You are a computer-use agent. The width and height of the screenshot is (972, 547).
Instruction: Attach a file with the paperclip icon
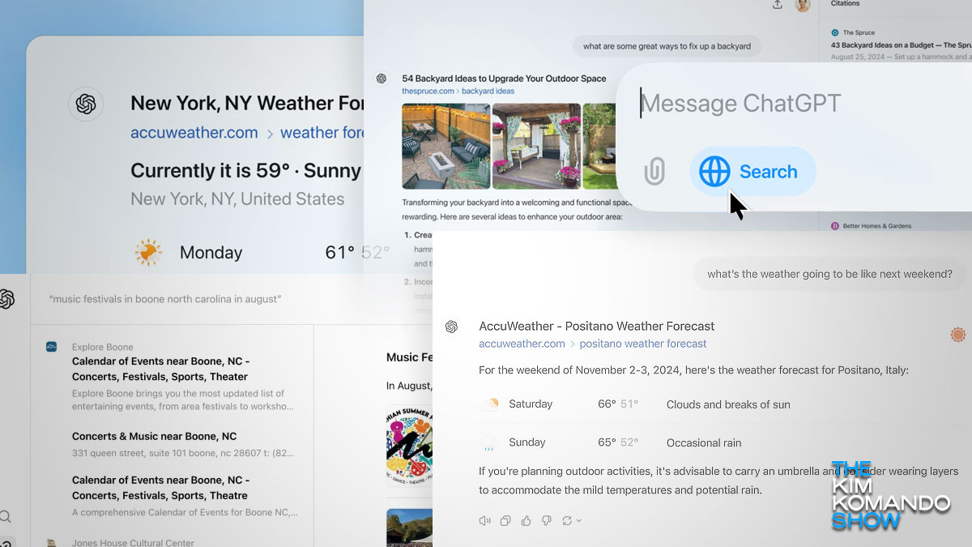[x=654, y=172]
